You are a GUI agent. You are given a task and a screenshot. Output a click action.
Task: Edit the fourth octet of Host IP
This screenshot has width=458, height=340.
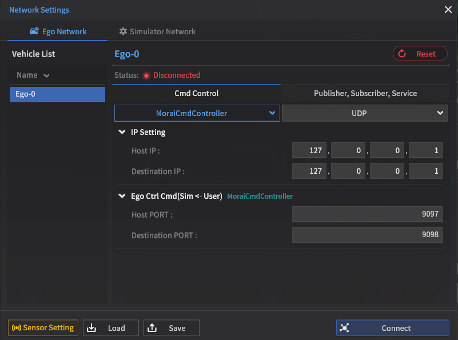425,150
